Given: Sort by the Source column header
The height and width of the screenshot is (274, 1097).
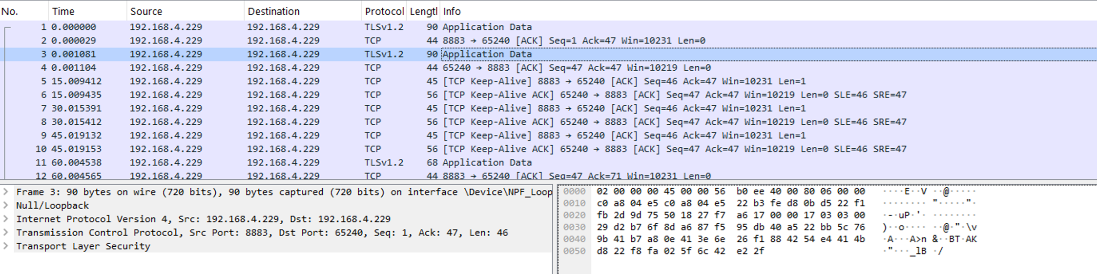Looking at the screenshot, I should coord(185,11).
